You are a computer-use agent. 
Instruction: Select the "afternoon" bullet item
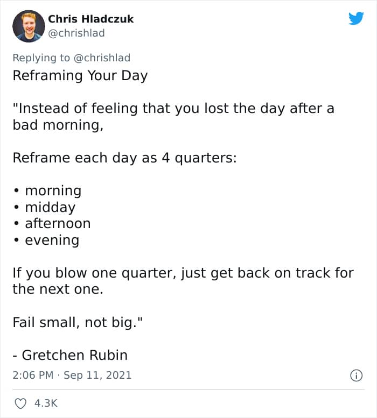point(58,223)
